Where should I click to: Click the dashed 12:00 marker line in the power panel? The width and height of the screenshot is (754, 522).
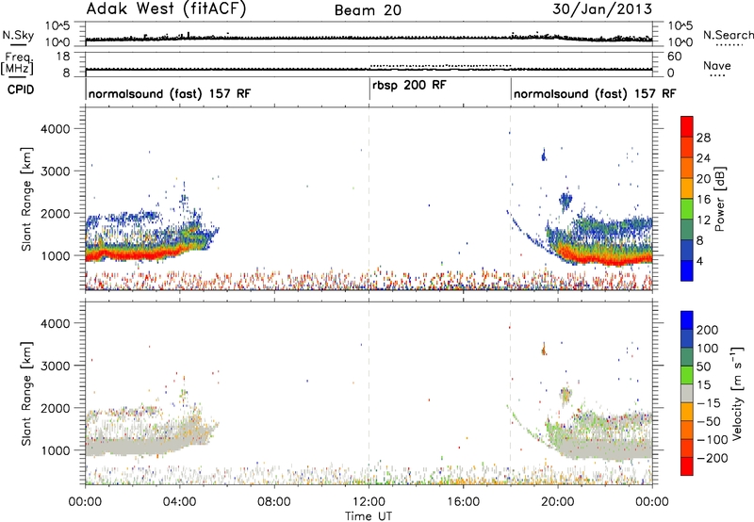[x=369, y=197]
